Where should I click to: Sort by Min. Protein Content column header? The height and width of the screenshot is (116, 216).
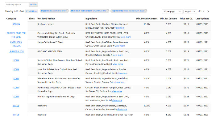pyautogui.click(x=147, y=19)
